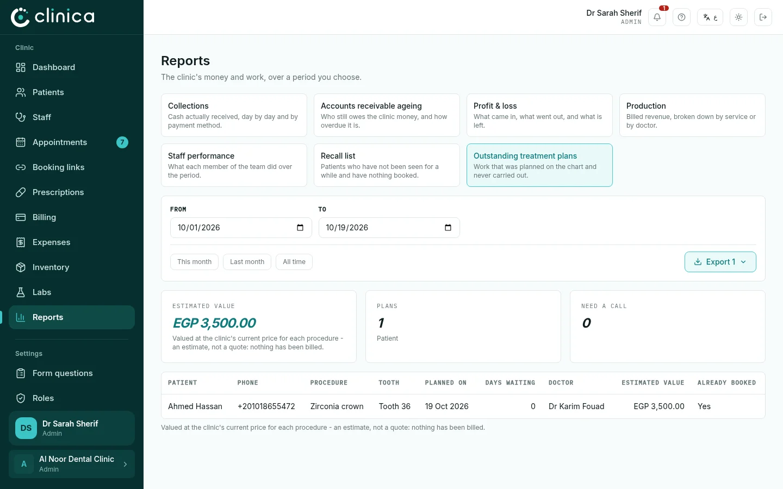
Task: Select Staff performance report
Action: click(x=234, y=165)
